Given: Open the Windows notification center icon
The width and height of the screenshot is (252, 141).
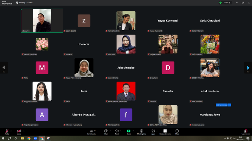Looking at the screenshot, I should click(248, 138).
